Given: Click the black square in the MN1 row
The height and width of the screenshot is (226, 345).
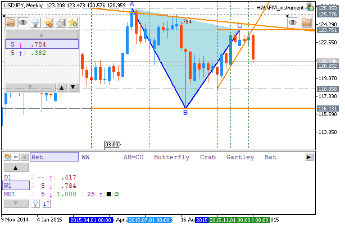Looking at the screenshot, I should 108,194.
